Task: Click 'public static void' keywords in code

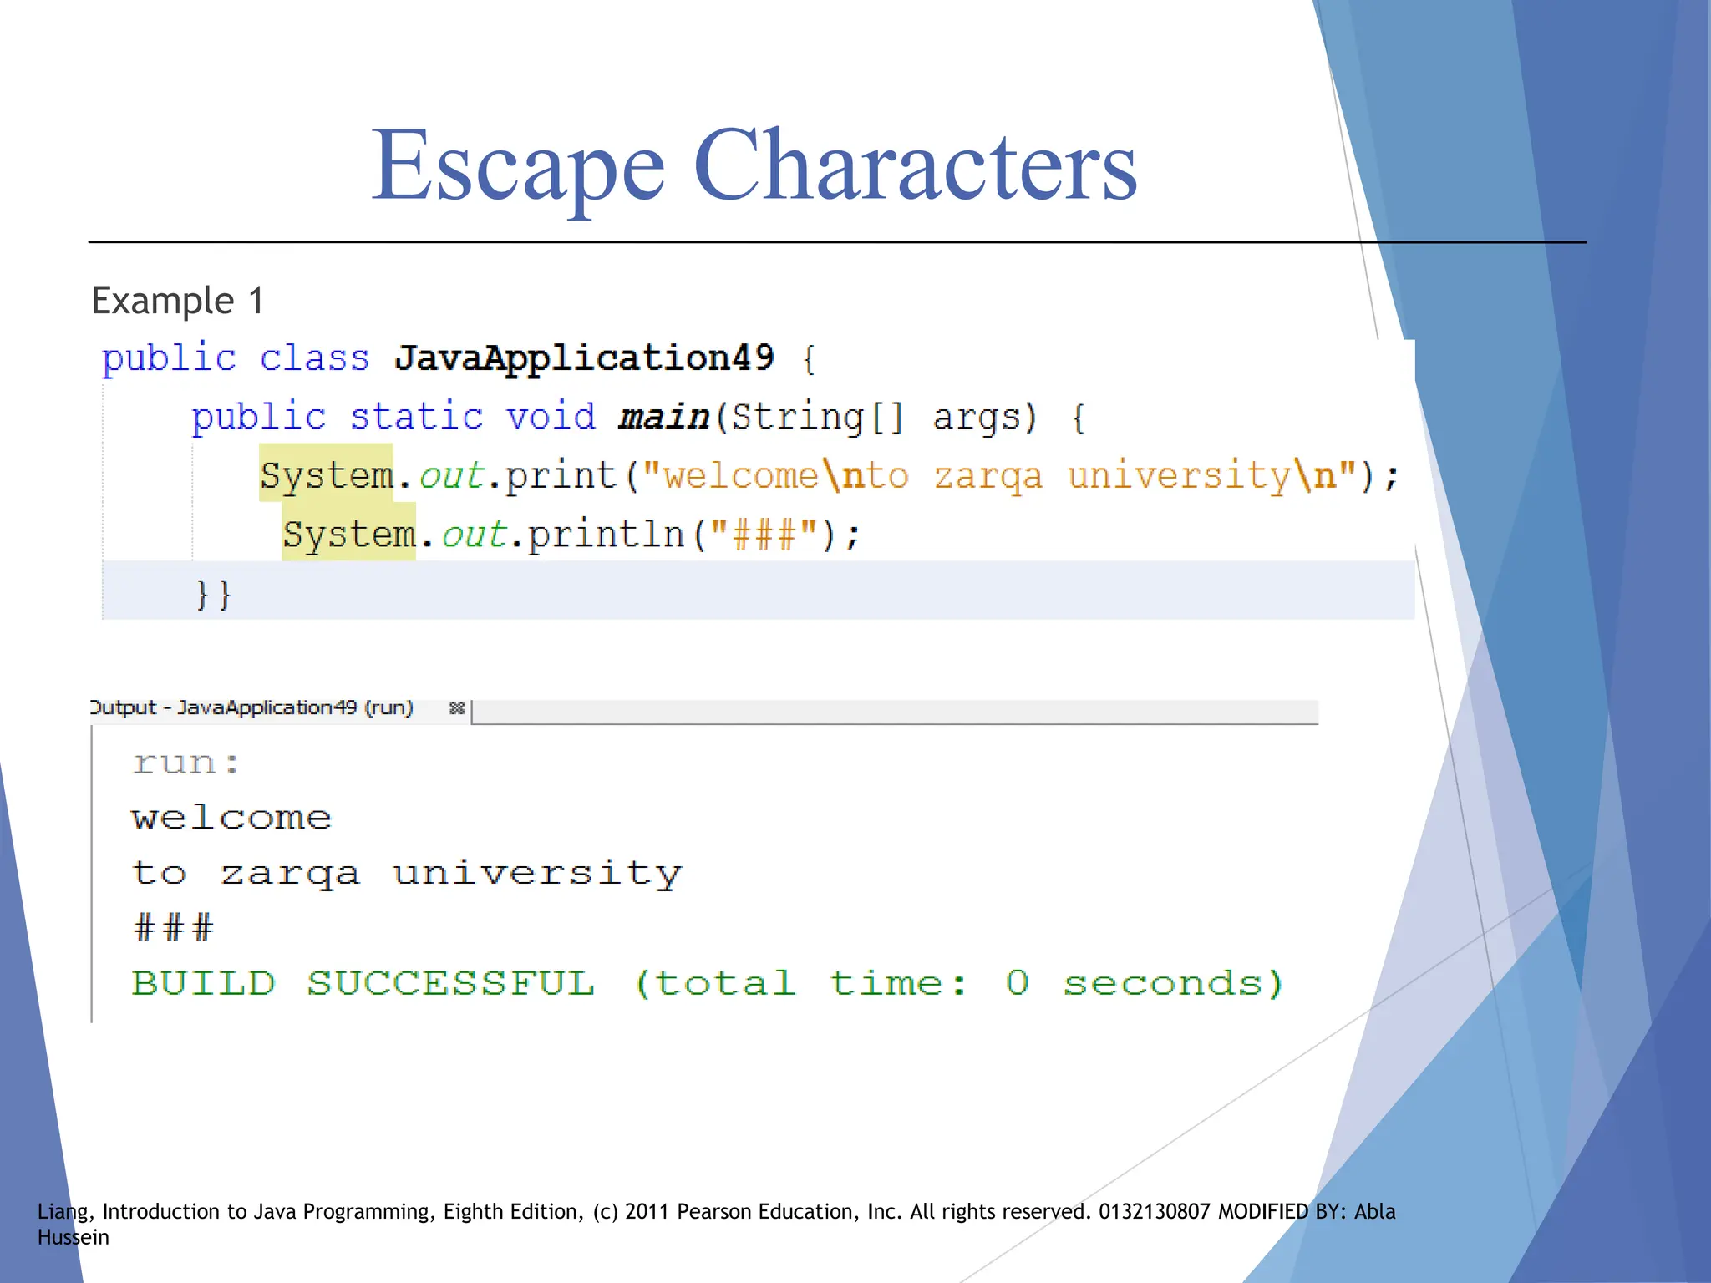Action: [393, 417]
